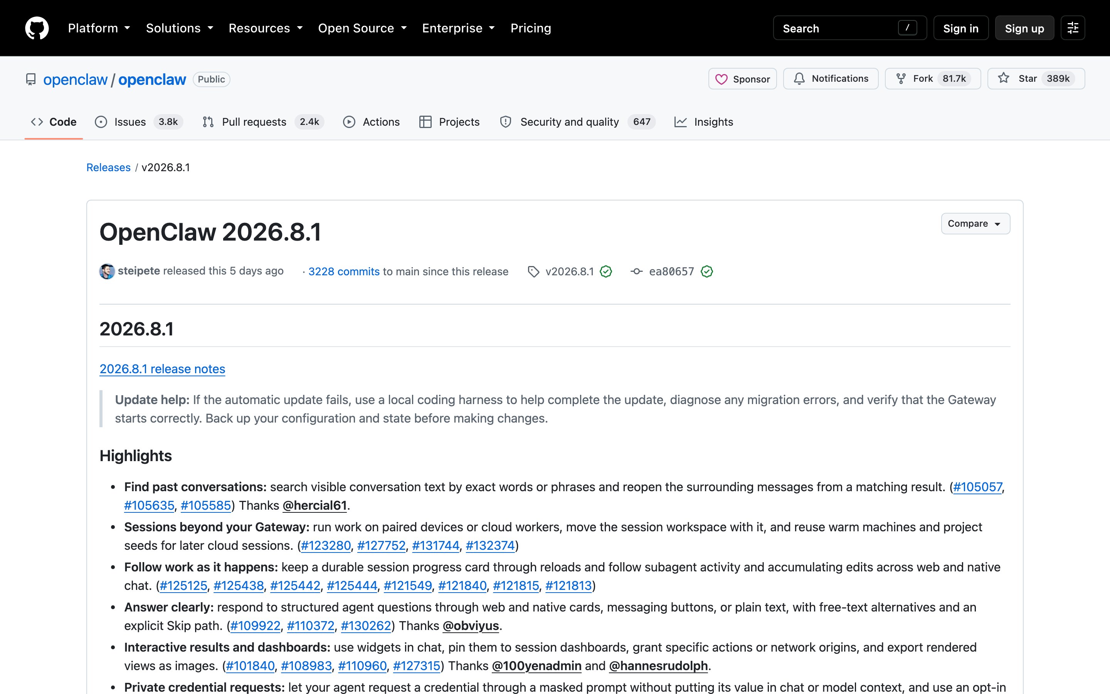The image size is (1110, 694).
Task: Switch to the Projects tab
Action: tap(449, 121)
